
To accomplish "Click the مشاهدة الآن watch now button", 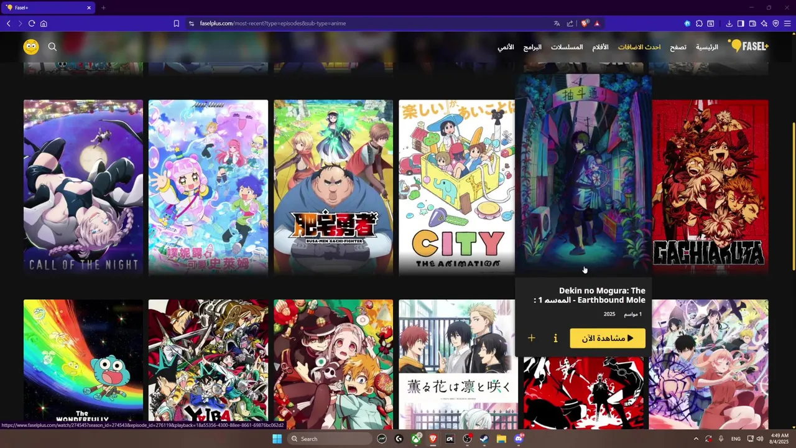I will (x=608, y=338).
